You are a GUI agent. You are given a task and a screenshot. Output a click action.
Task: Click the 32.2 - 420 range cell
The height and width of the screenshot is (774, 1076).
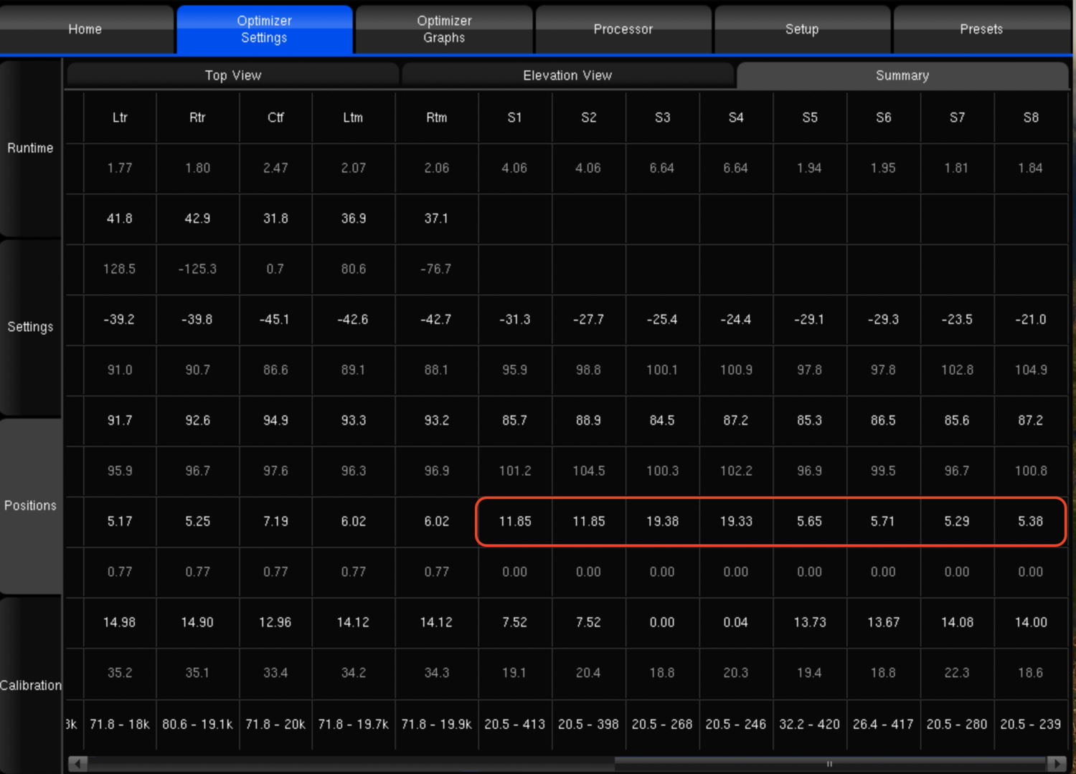810,725
